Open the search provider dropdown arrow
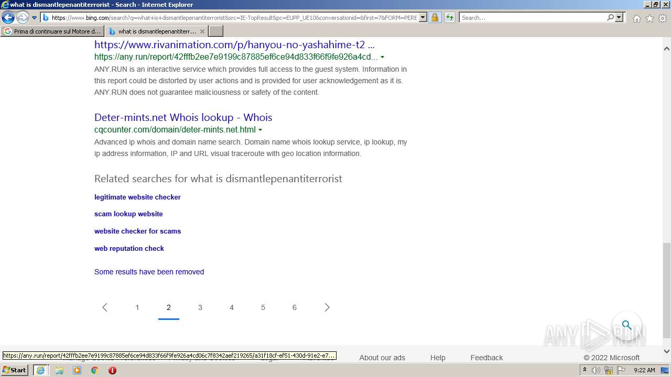The image size is (671, 377). tap(619, 18)
